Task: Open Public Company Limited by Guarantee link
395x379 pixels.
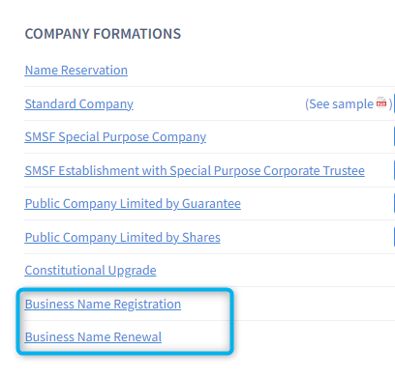Action: [x=133, y=204]
